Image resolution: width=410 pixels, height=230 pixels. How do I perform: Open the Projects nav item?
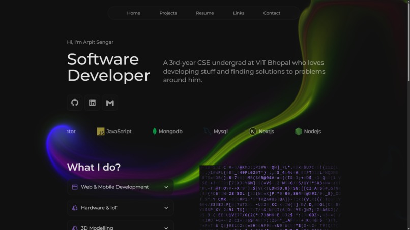(168, 13)
